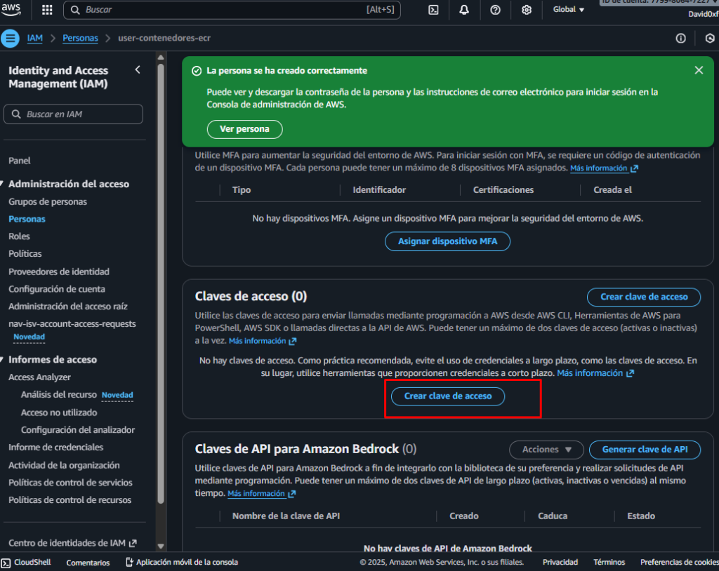This screenshot has height=571, width=719.
Task: Click the info circle icon near breadcrumb
Action: 680,39
